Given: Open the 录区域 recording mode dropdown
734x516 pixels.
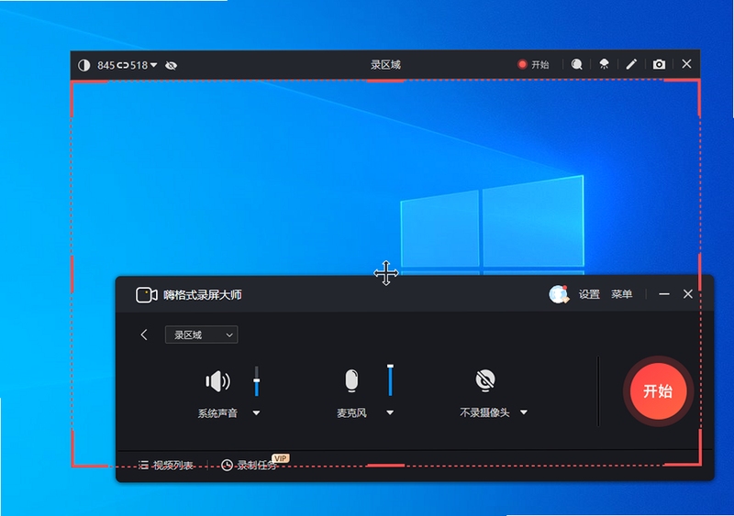Looking at the screenshot, I should click(x=201, y=335).
